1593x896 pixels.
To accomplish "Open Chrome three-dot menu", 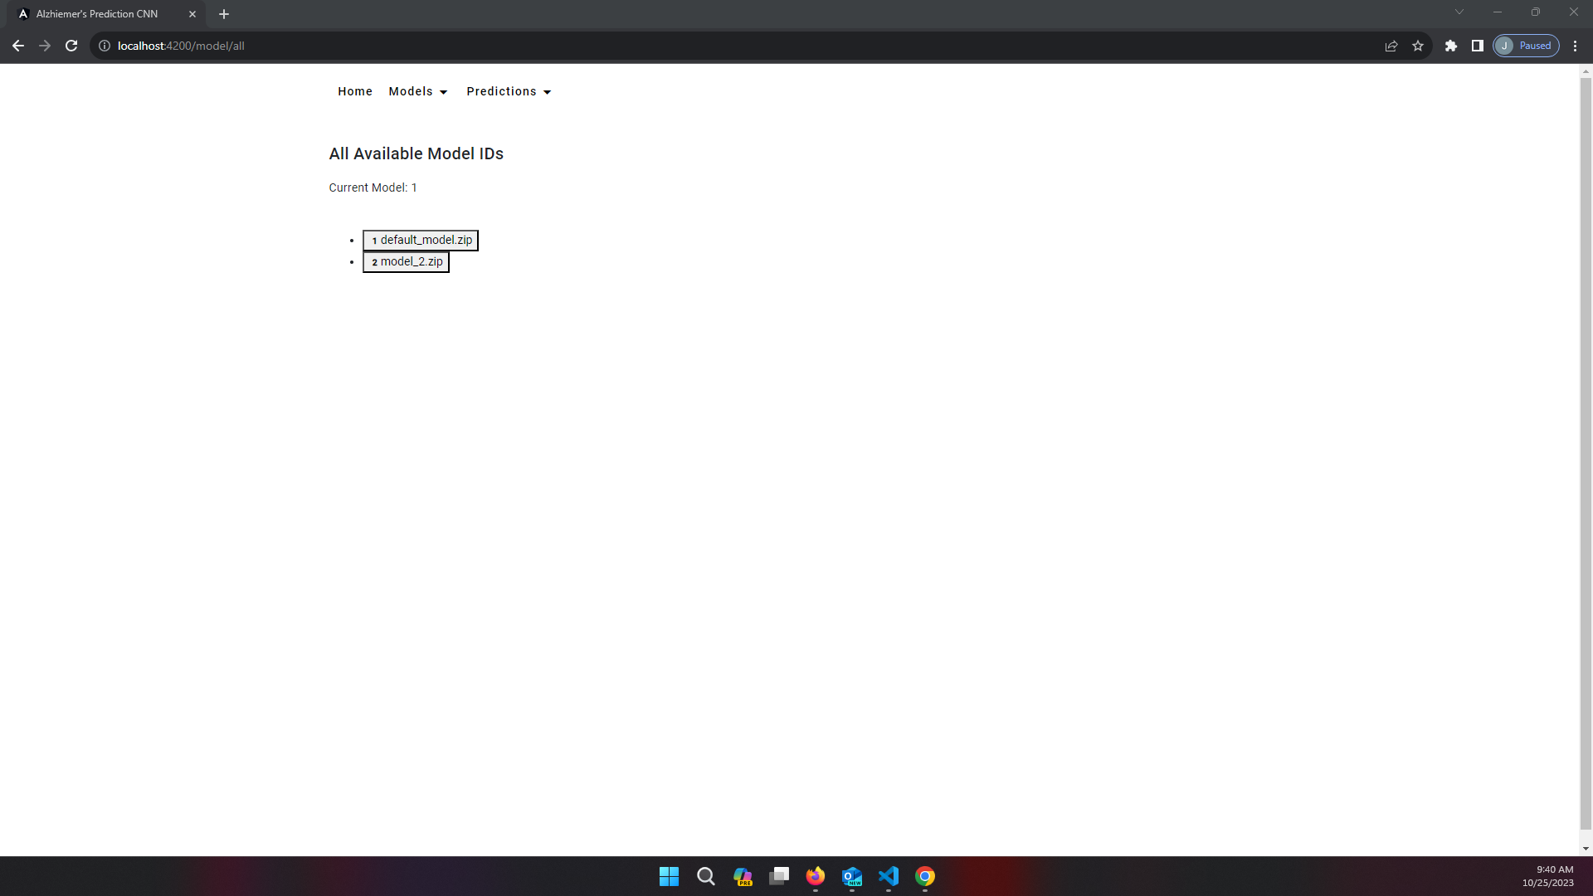I will (1576, 46).
